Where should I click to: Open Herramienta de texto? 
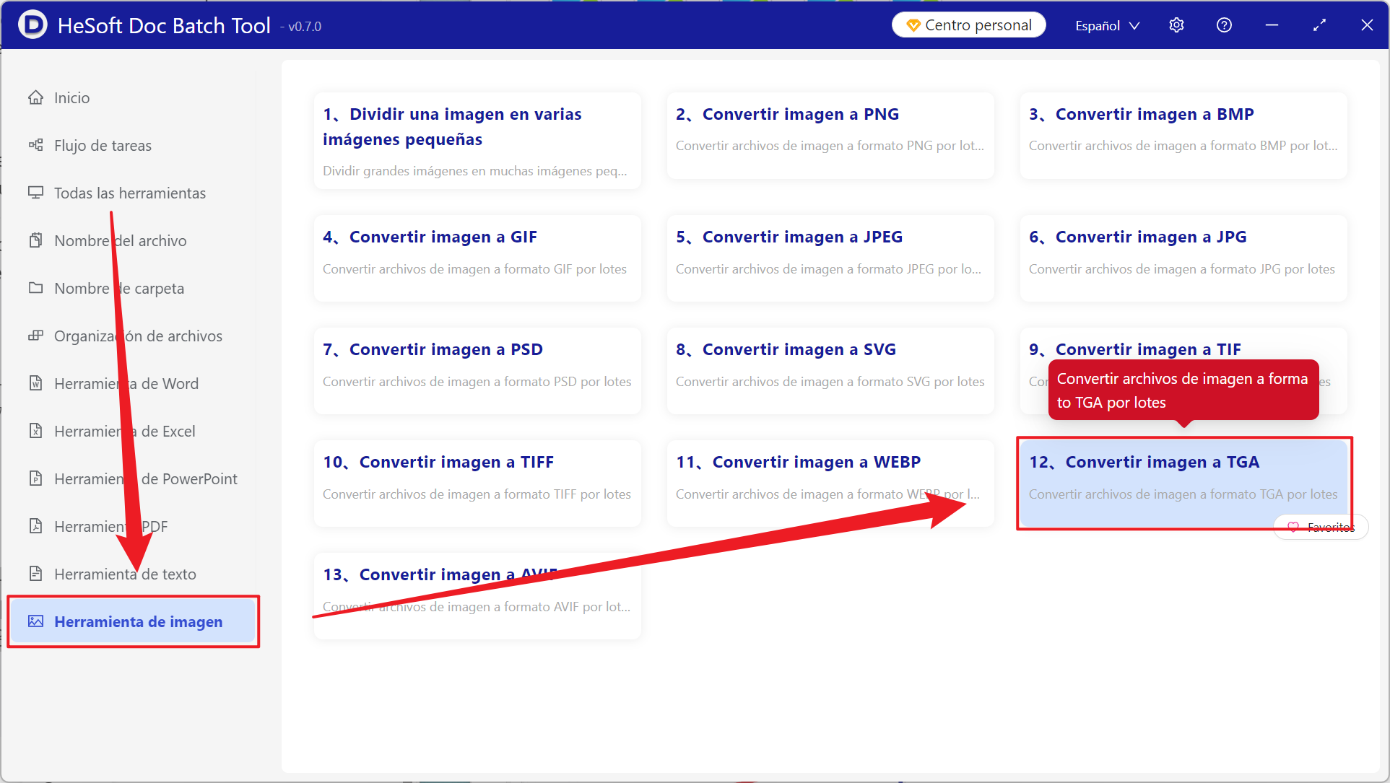pos(125,574)
